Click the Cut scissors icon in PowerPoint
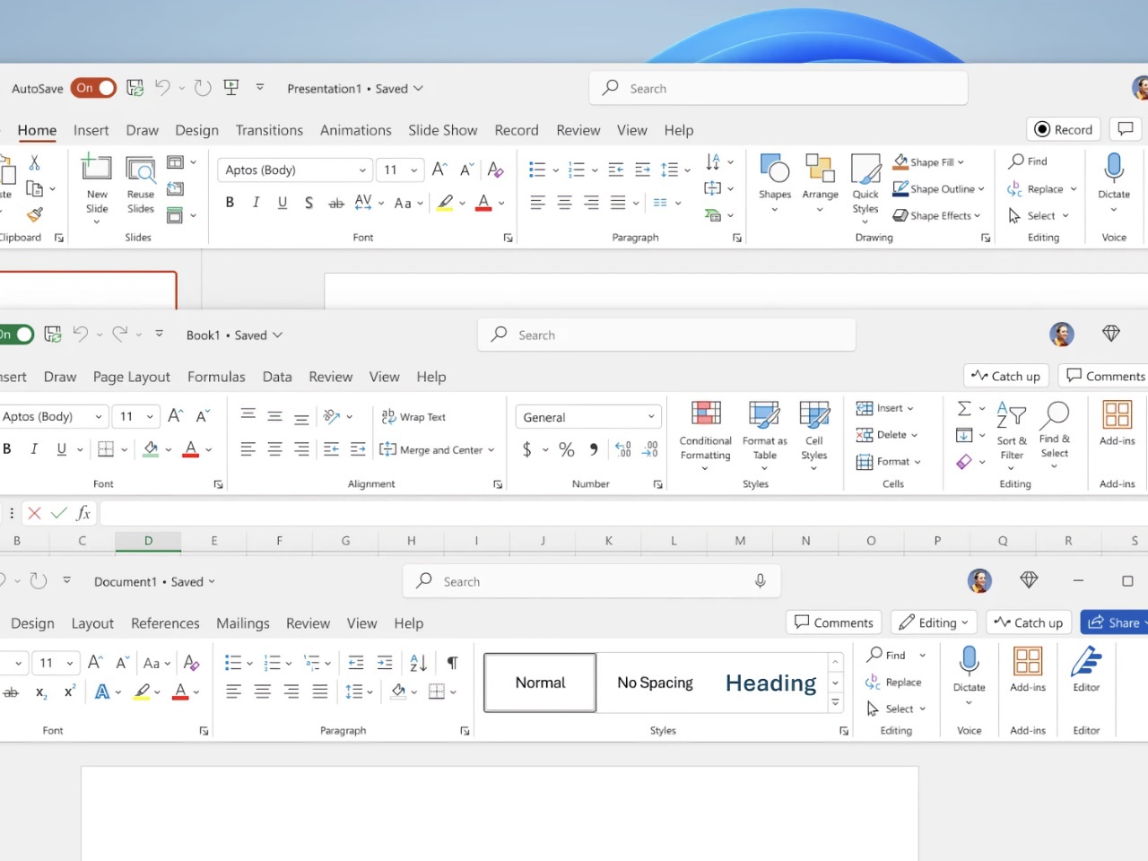Screen dimensions: 1148x861 point(34,162)
